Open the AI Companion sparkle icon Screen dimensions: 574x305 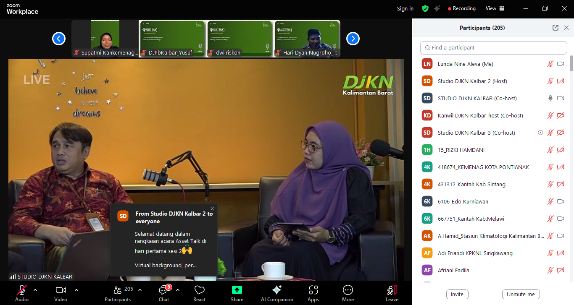pyautogui.click(x=277, y=290)
